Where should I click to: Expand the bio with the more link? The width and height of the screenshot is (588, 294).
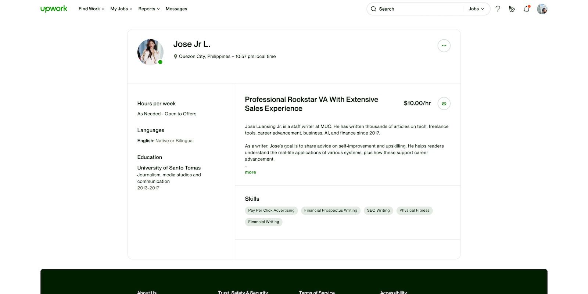250,172
